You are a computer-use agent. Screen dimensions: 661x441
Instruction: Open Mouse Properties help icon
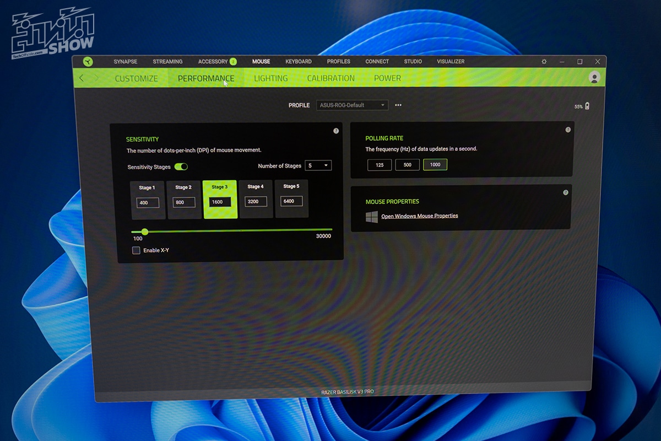pos(565,192)
